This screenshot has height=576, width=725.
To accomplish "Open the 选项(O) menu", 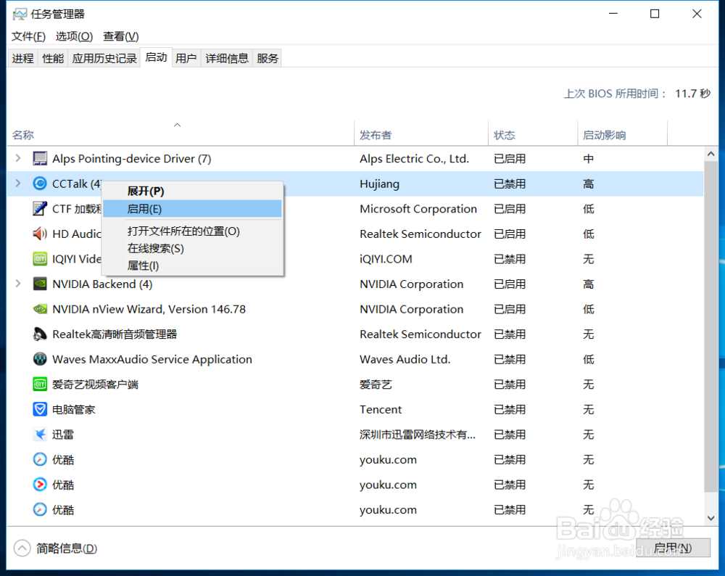I will click(74, 36).
